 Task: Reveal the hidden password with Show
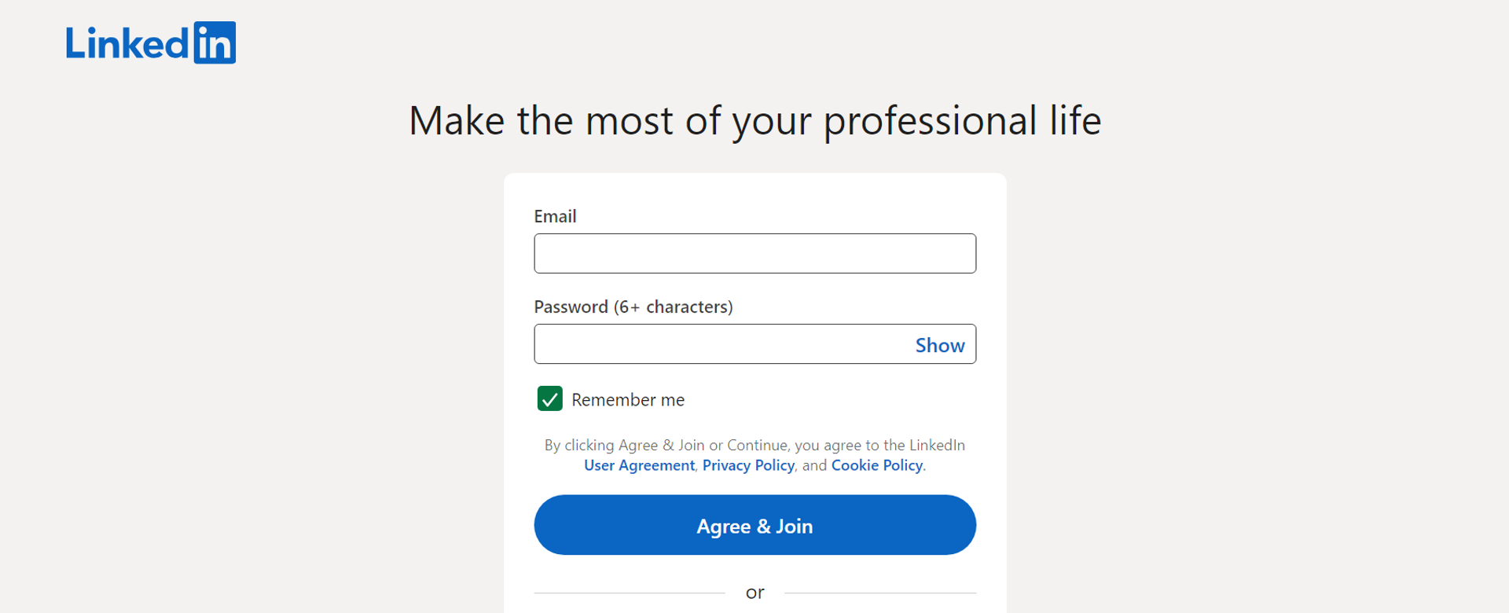tap(939, 344)
